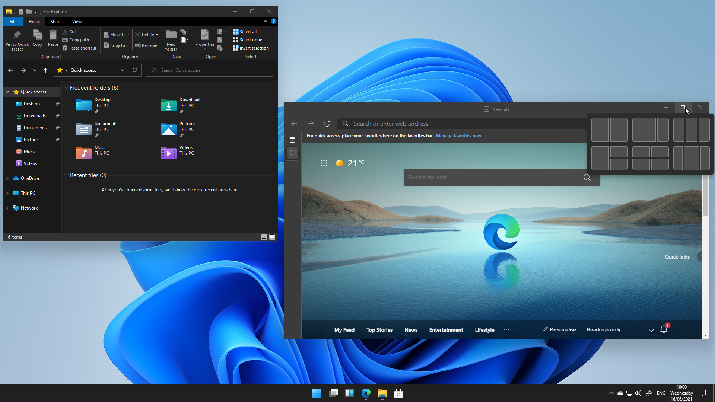Switch to the Share ribbon tab
The image size is (715, 402).
pyautogui.click(x=56, y=21)
